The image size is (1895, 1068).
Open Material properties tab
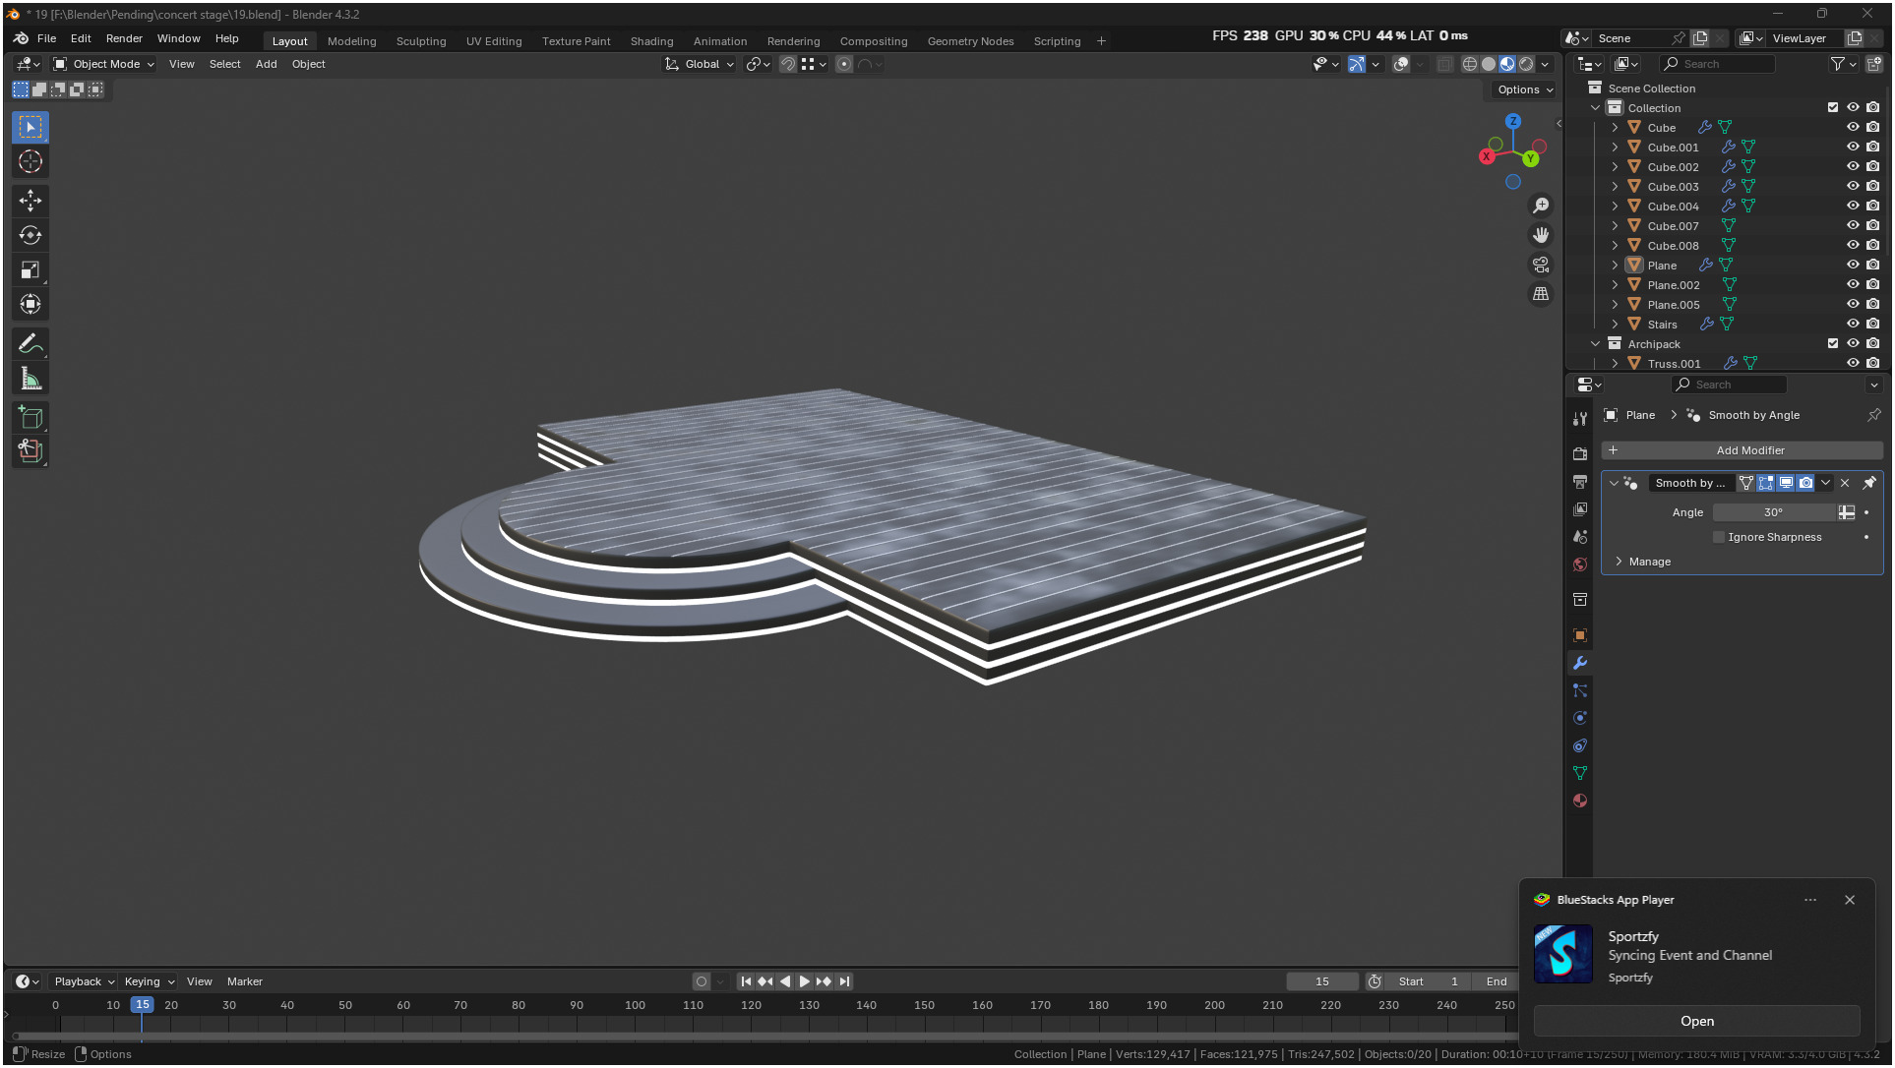point(1580,801)
